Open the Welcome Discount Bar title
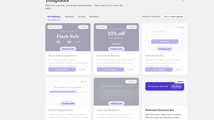The width and height of the screenshot is (214, 120). 159,110
